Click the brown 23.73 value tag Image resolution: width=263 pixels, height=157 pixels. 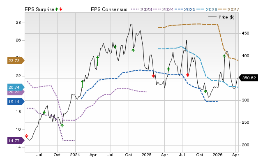tap(16, 60)
